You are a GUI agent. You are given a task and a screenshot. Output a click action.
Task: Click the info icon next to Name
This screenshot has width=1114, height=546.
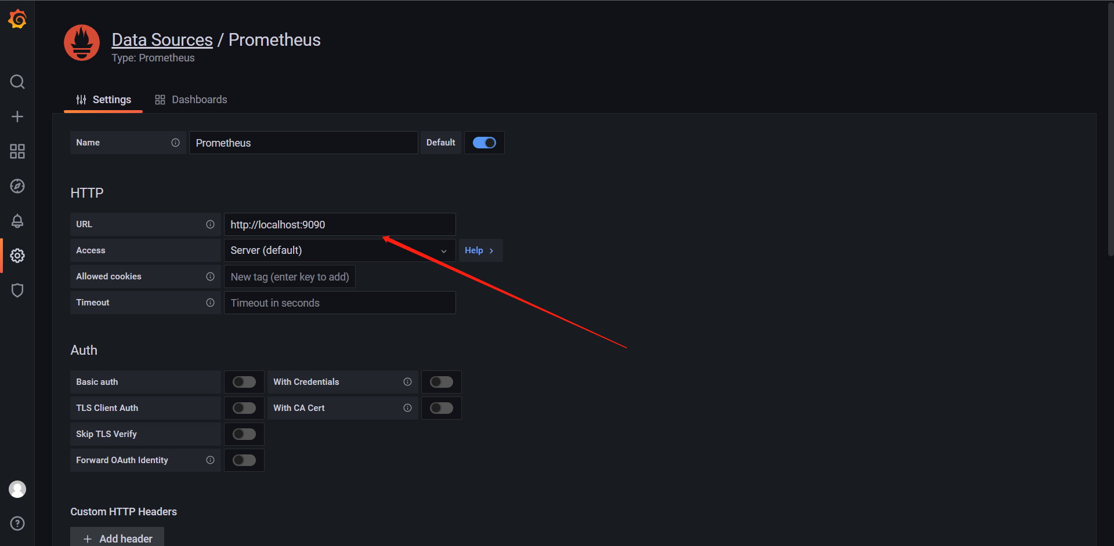click(175, 143)
